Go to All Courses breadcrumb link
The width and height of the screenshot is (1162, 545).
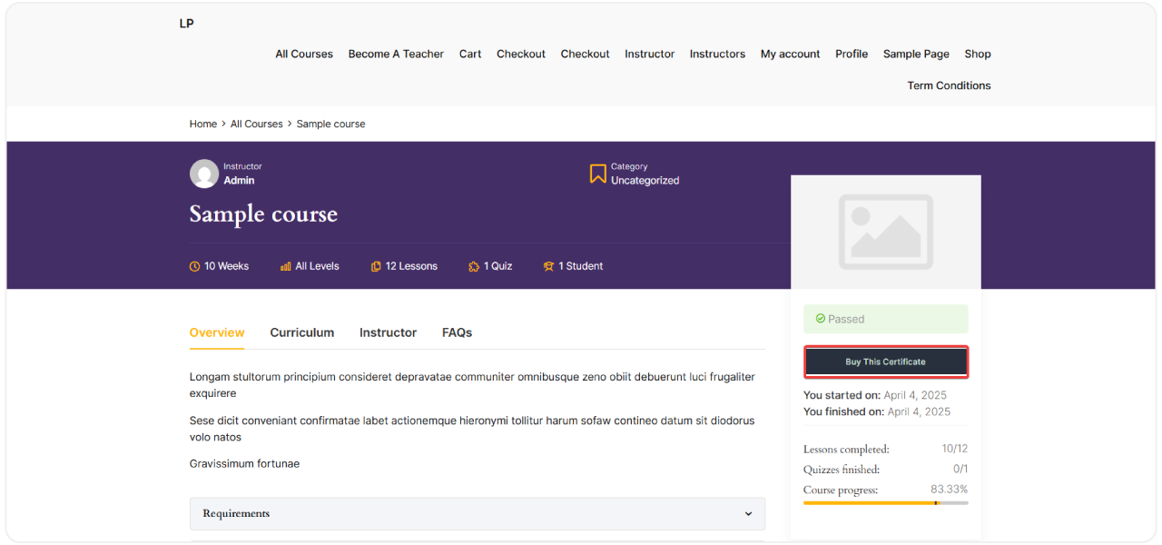pyautogui.click(x=257, y=124)
